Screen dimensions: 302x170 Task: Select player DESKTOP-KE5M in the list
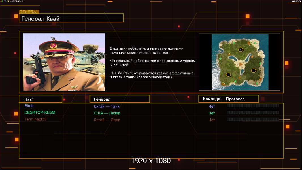click(x=40, y=112)
